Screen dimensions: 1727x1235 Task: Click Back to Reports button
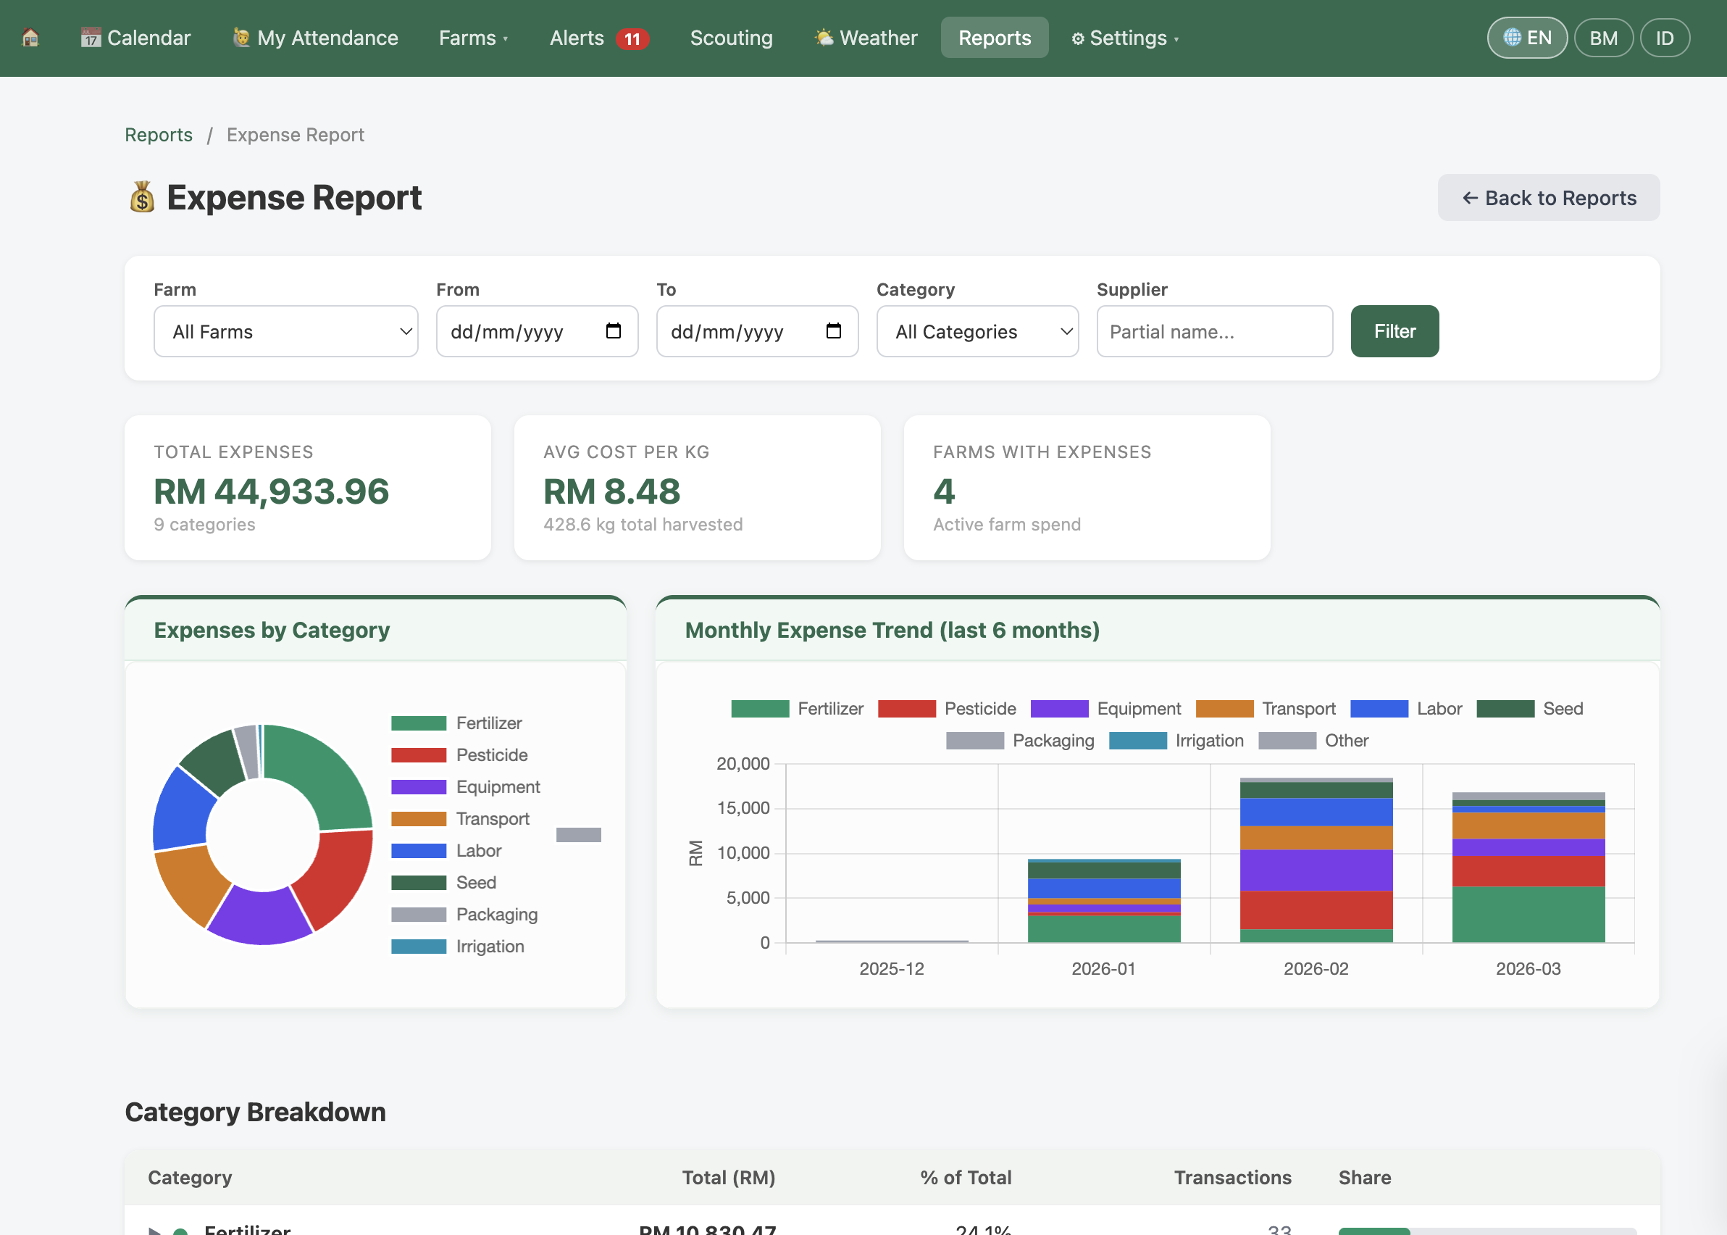coord(1548,198)
